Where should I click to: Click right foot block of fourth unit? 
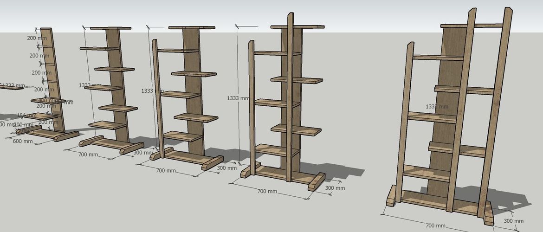[317, 181]
